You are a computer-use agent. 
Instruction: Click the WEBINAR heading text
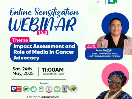pos(43,24)
